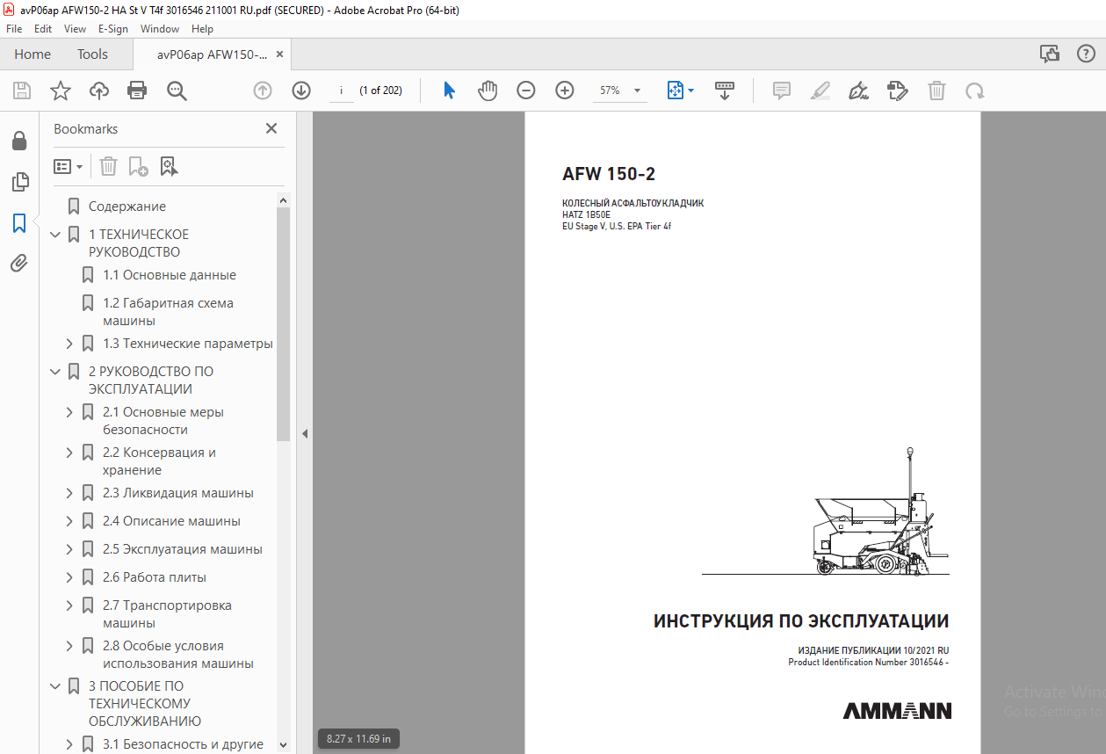The width and height of the screenshot is (1106, 754).
Task: Switch to the Tools tab
Action: pos(92,54)
